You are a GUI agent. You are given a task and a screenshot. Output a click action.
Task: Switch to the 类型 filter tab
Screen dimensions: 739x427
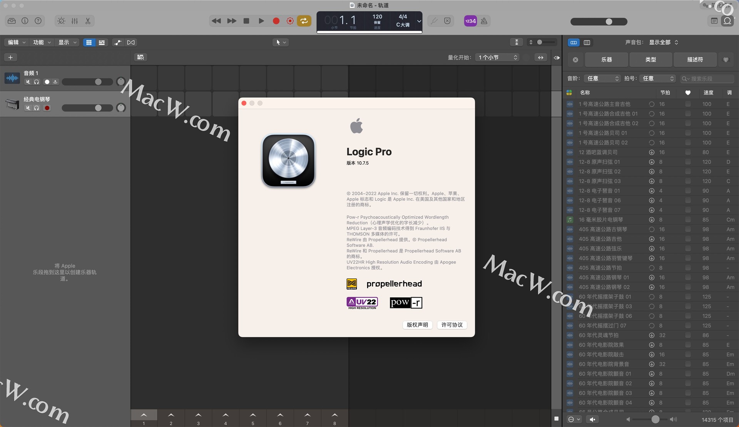click(651, 60)
